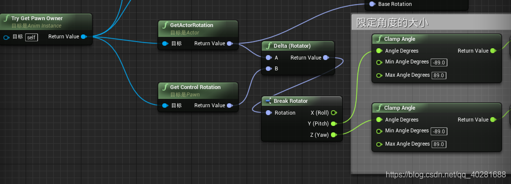Click Return Value pin on Delta (Rotator)
The width and height of the screenshot is (511, 184).
[x=326, y=58]
